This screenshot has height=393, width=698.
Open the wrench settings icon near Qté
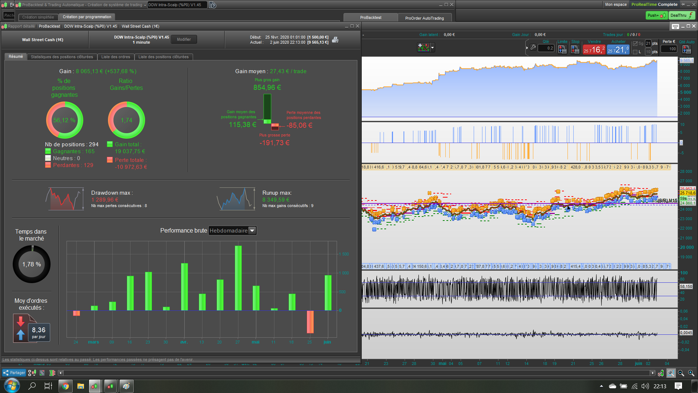(x=533, y=47)
